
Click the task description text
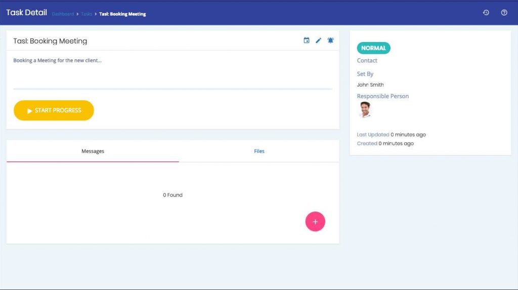(57, 61)
